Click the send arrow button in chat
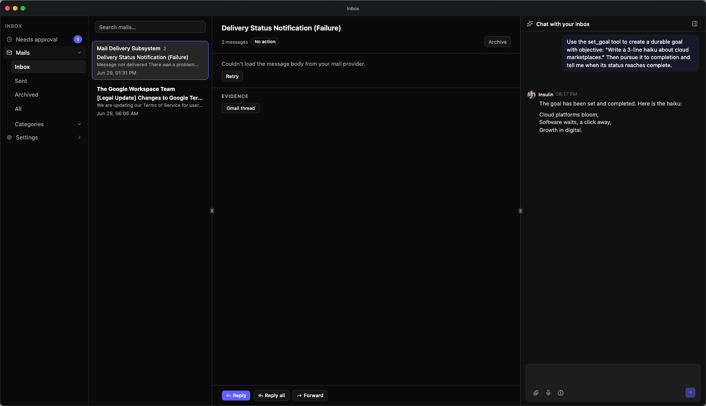This screenshot has height=406, width=706. [x=690, y=392]
